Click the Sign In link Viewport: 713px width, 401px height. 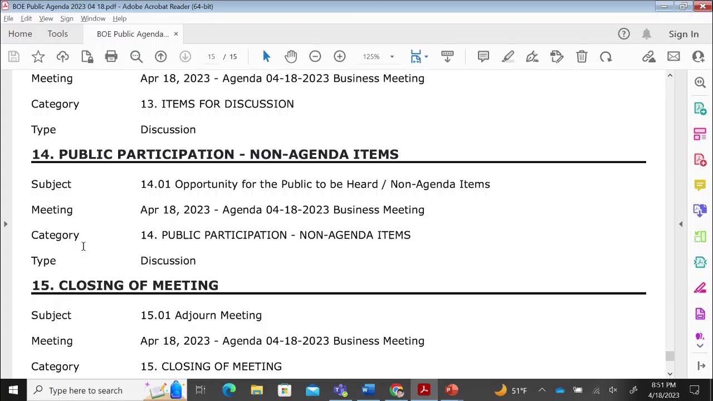[683, 34]
